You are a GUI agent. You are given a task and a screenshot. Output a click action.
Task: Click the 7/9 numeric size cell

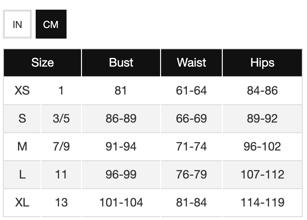pos(61,147)
